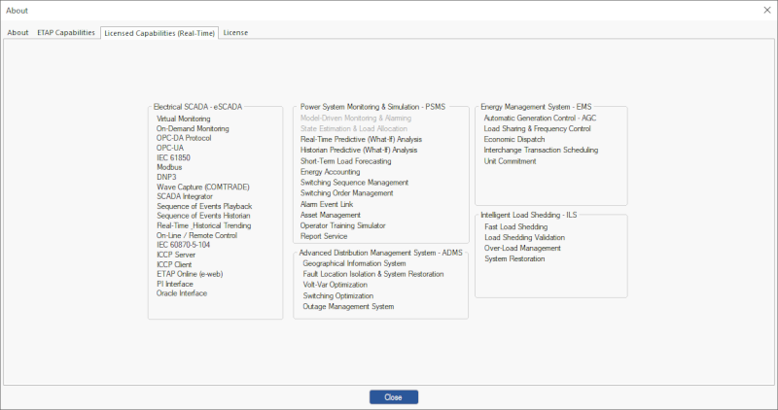Click the blue Close button
Image resolution: width=778 pixels, height=410 pixels.
point(394,397)
